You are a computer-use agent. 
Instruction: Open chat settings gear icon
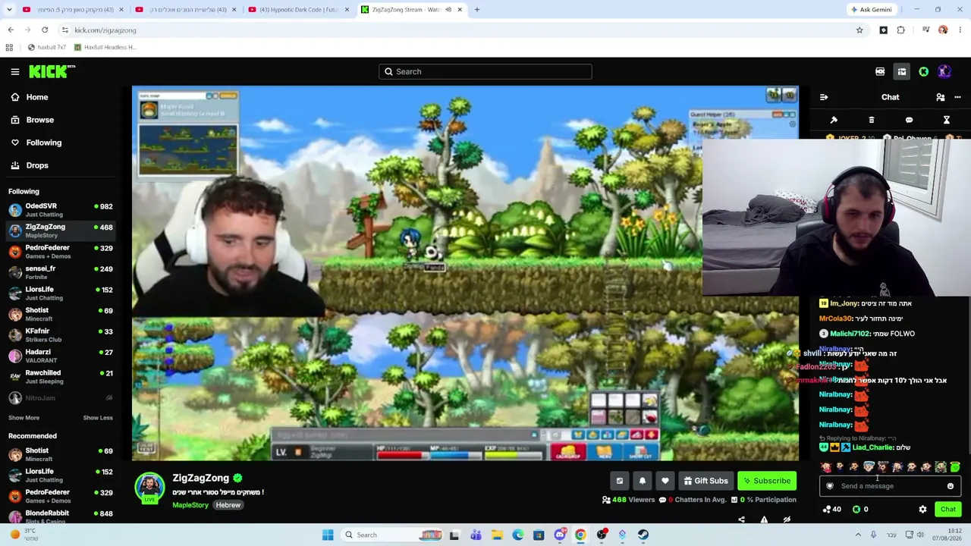tap(922, 510)
